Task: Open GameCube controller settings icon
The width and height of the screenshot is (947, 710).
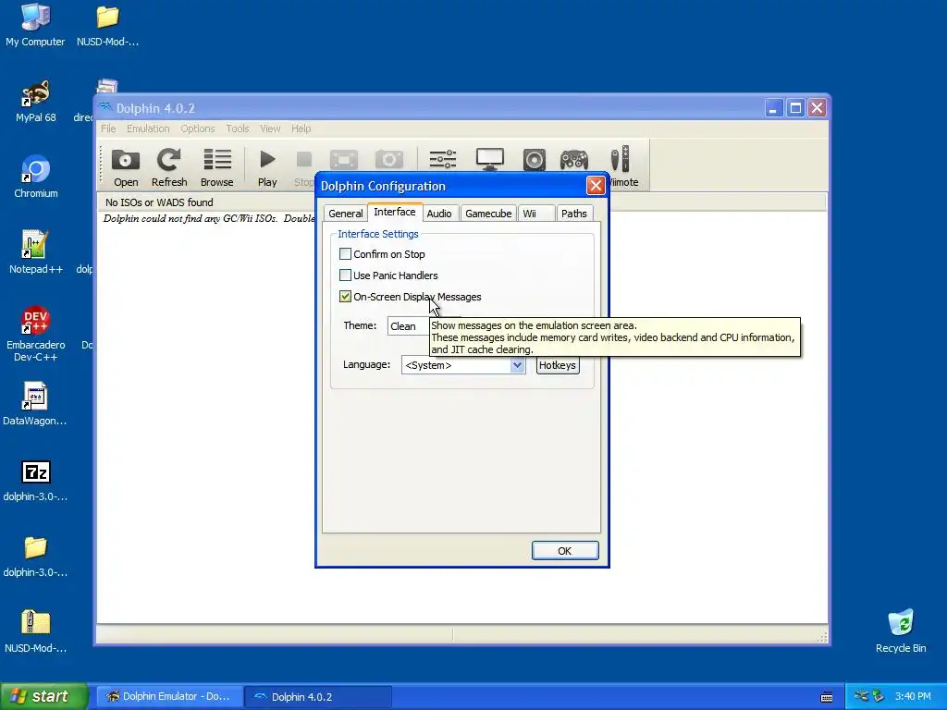Action: (573, 160)
